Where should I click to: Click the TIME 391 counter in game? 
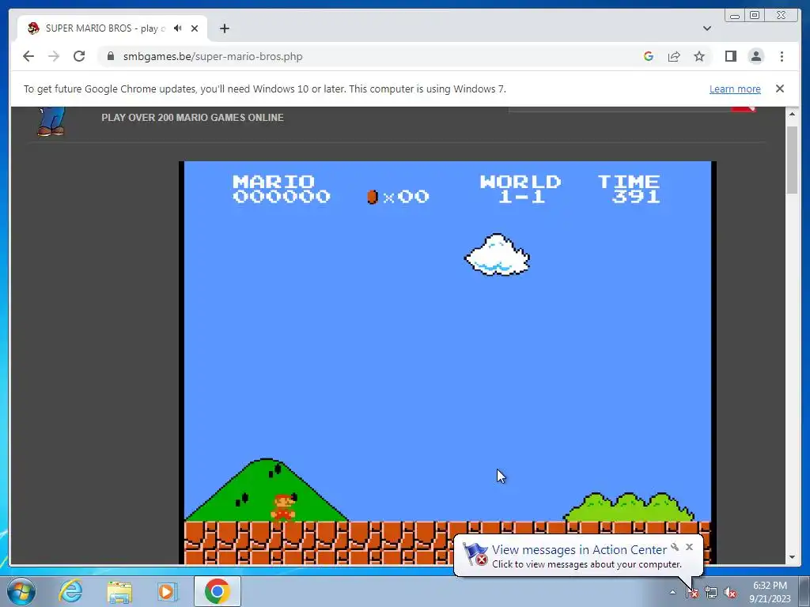point(629,189)
